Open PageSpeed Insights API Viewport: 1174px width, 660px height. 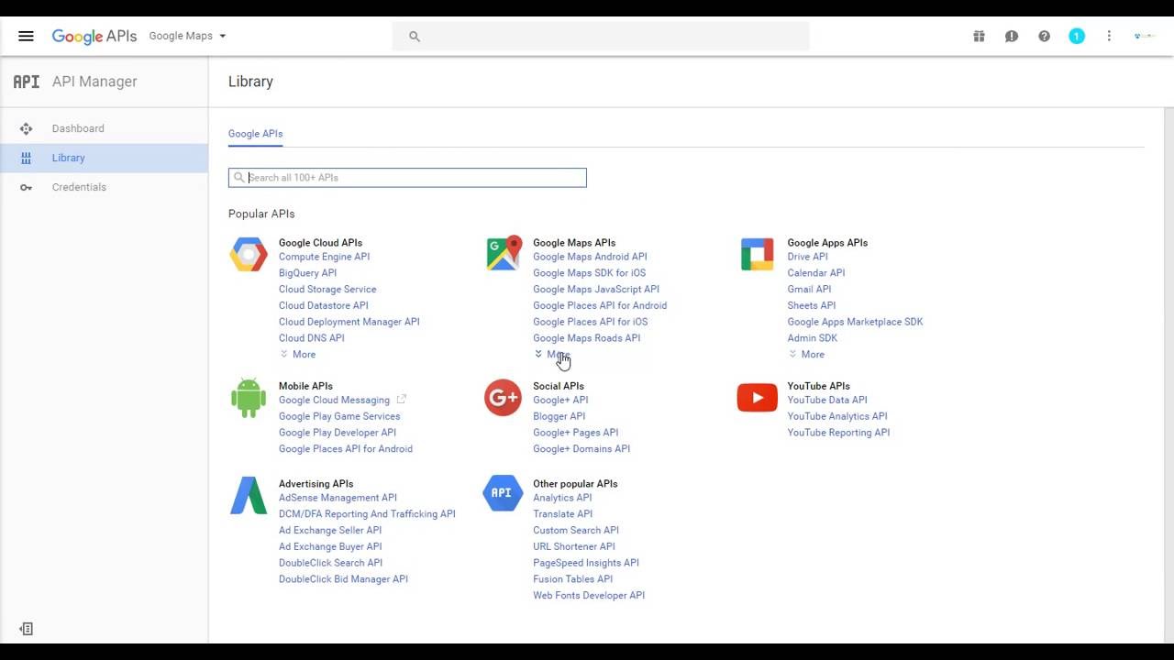585,563
